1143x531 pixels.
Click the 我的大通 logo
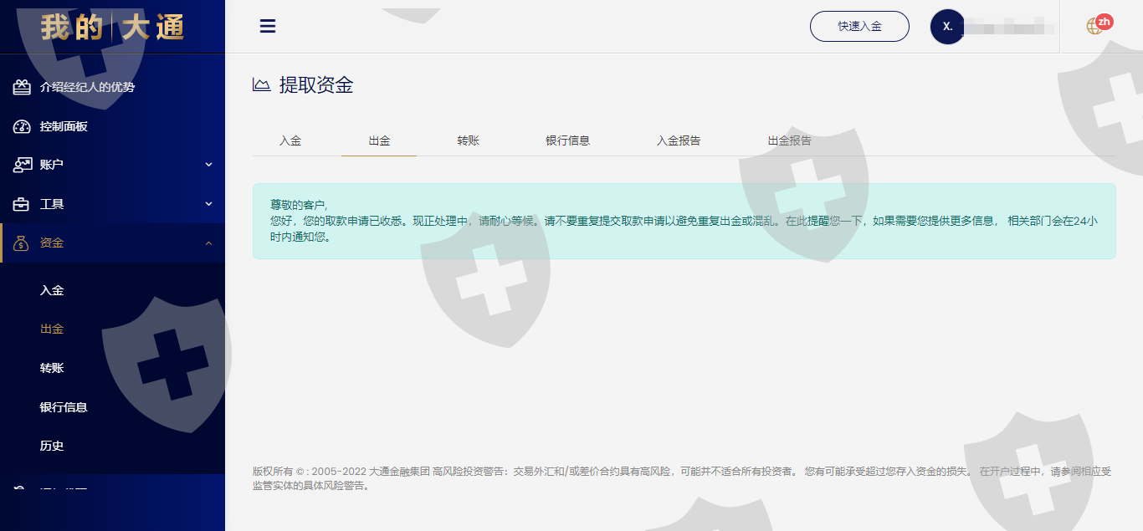click(112, 27)
